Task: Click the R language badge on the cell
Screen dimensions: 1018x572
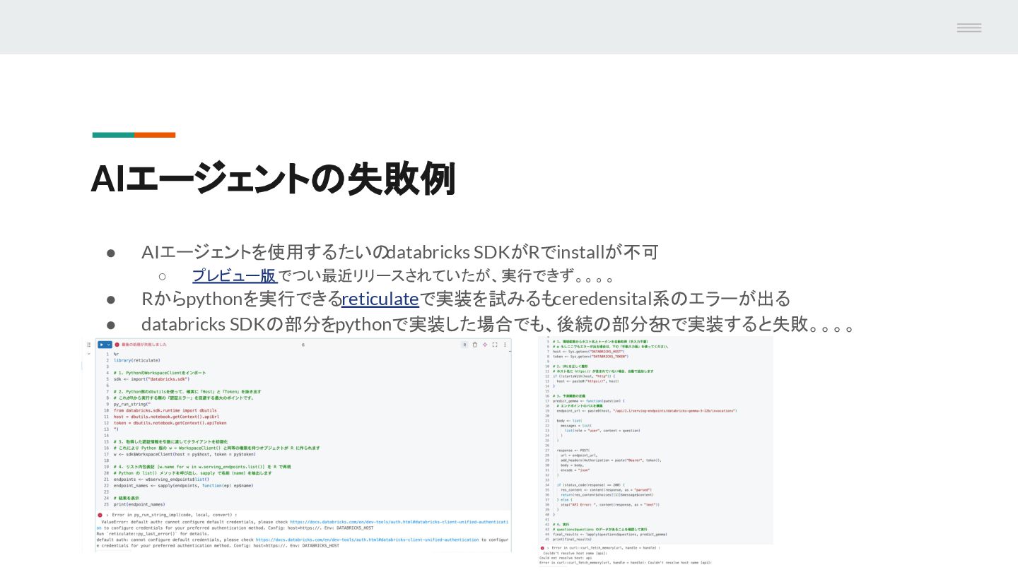Action: click(x=464, y=344)
